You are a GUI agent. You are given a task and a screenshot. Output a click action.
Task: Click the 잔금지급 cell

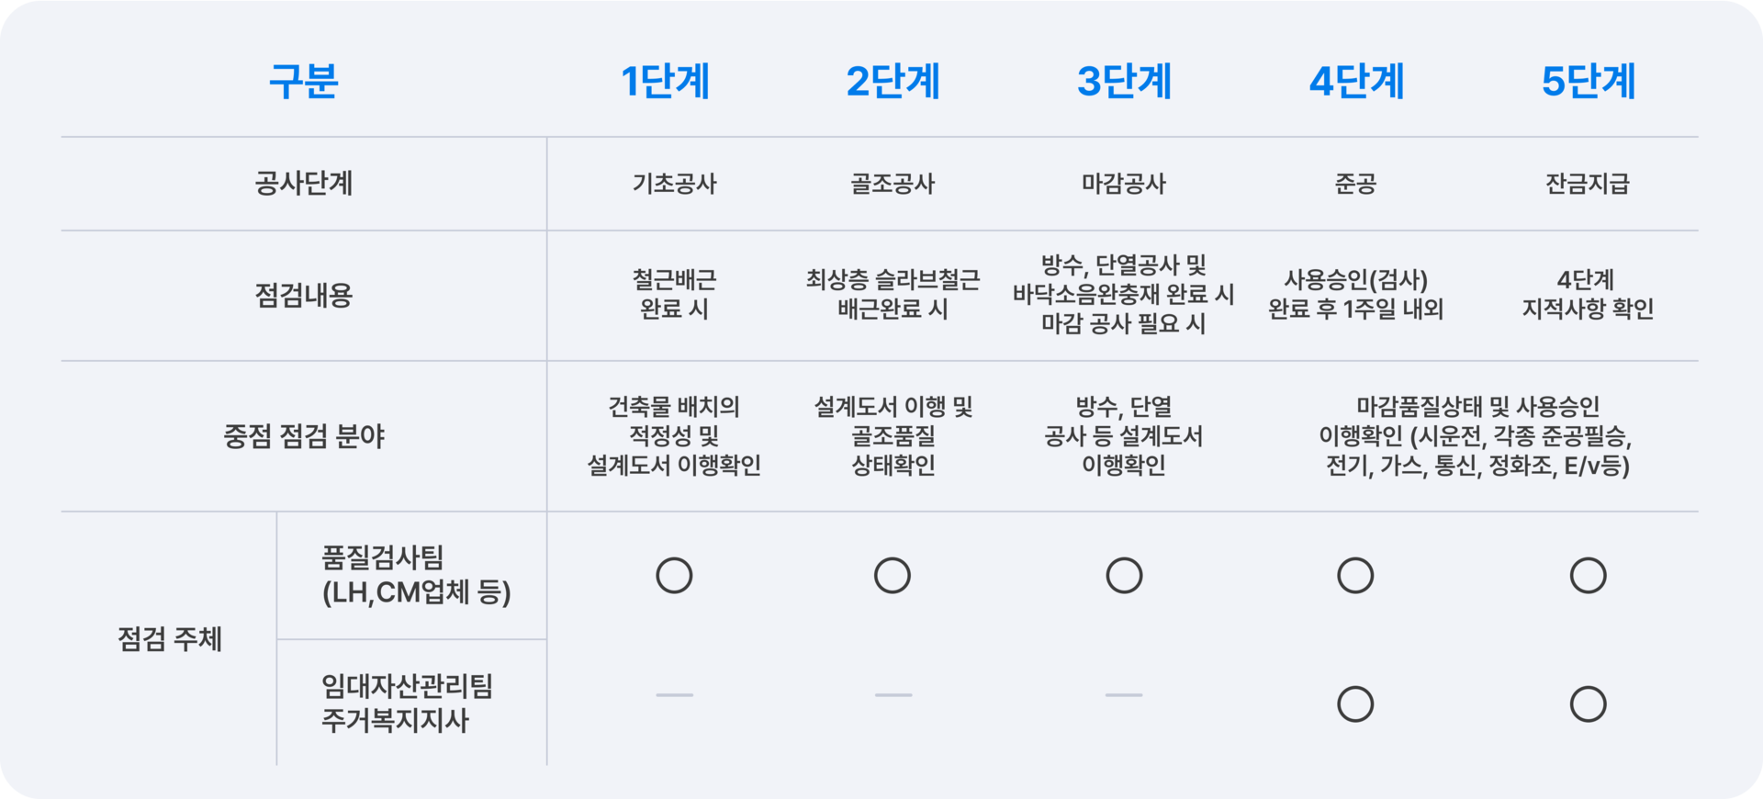(1588, 184)
